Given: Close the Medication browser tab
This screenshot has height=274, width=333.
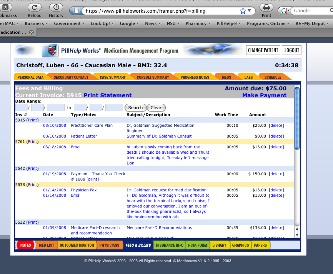Looking at the screenshot, I should click(32, 33).
